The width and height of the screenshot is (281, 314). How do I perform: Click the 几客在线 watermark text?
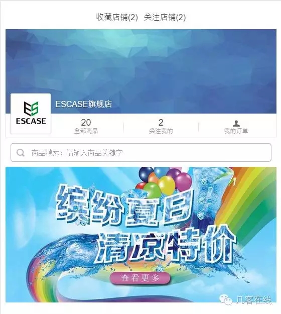pyautogui.click(x=254, y=300)
